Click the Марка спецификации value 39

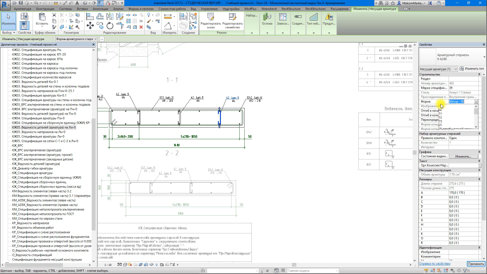(464, 88)
